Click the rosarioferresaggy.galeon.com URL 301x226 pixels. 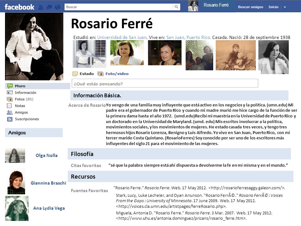(x=247, y=188)
